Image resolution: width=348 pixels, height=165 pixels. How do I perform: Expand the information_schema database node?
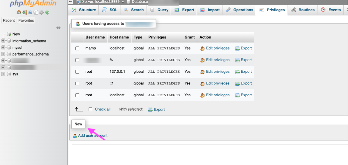3,41
